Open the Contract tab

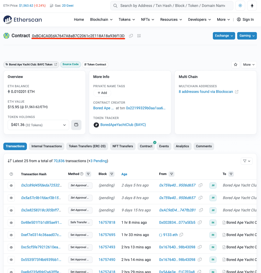coord(146,146)
